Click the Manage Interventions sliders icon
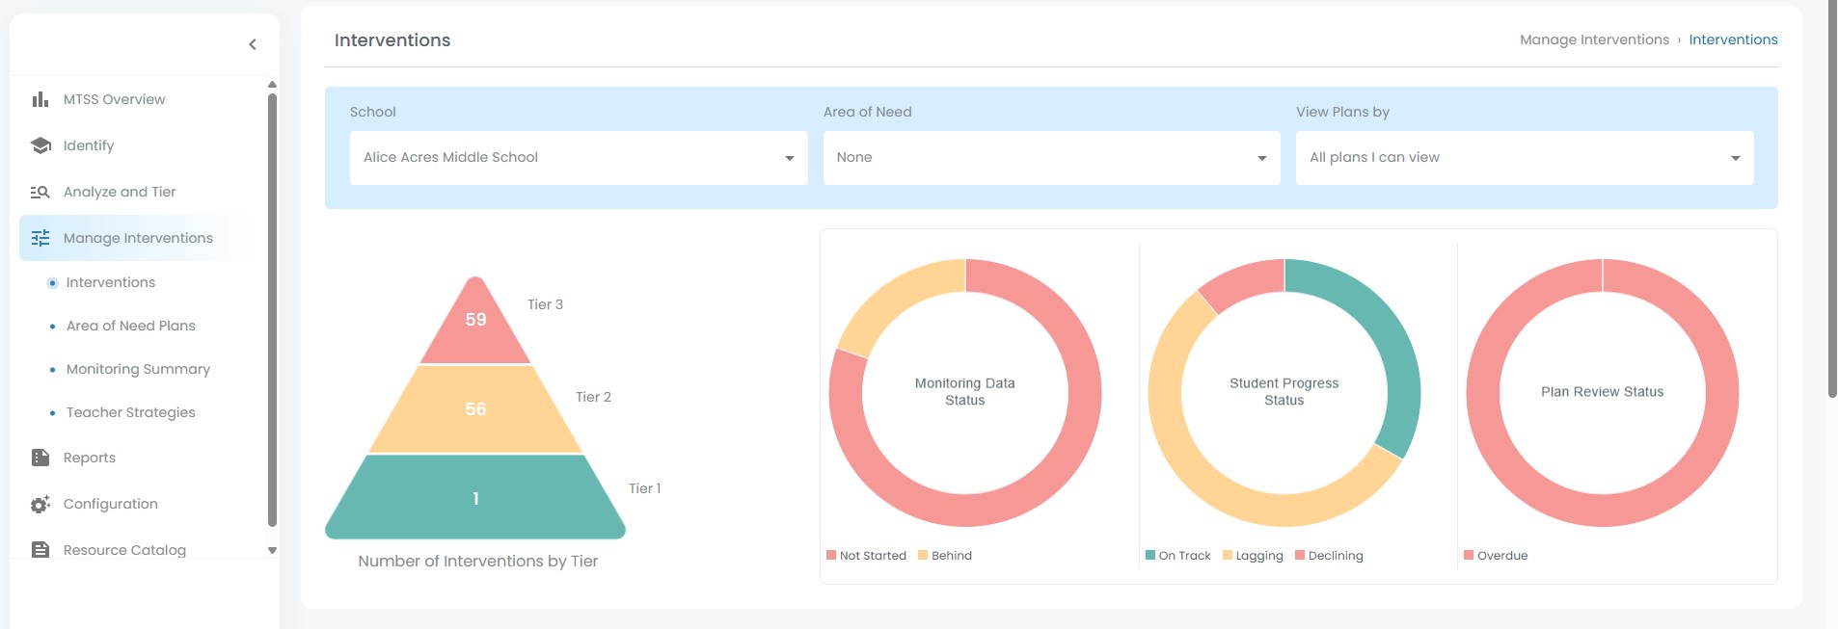The height and width of the screenshot is (629, 1838). pos(40,238)
